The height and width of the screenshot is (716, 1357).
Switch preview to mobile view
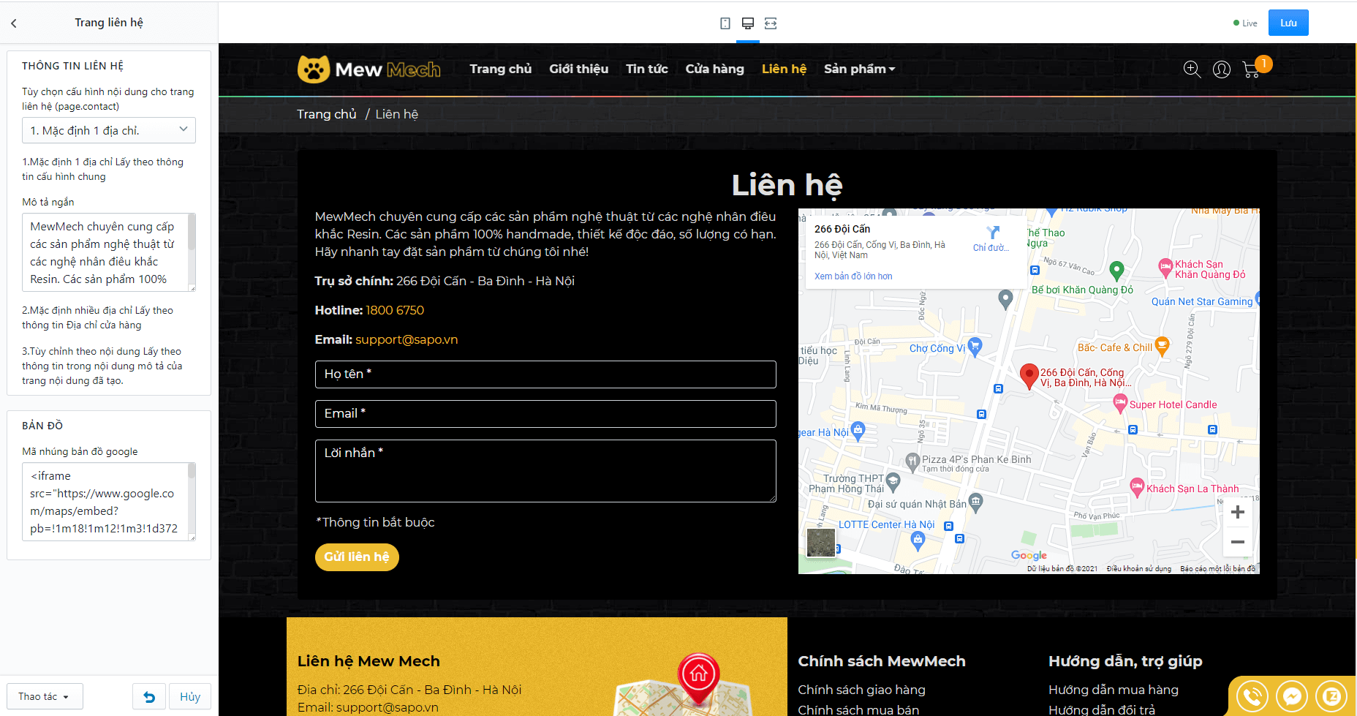click(725, 23)
